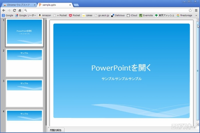The width and height of the screenshot is (200, 133).
Task: Click the slide view scroll down arrow
Action: click(x=198, y=124)
